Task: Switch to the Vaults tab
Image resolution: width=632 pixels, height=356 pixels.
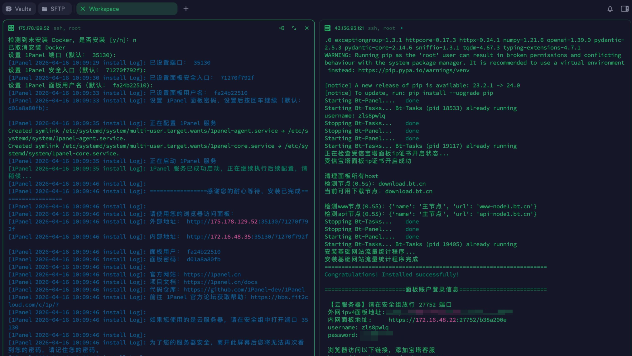Action: 19,9
